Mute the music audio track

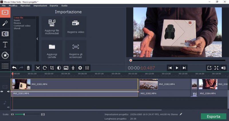[x=8, y=107]
